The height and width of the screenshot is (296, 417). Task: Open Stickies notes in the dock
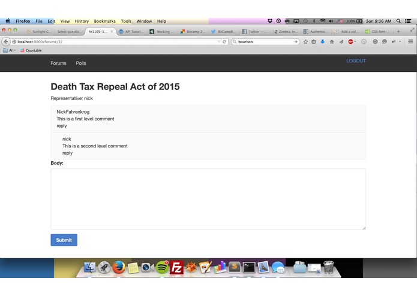point(133,268)
